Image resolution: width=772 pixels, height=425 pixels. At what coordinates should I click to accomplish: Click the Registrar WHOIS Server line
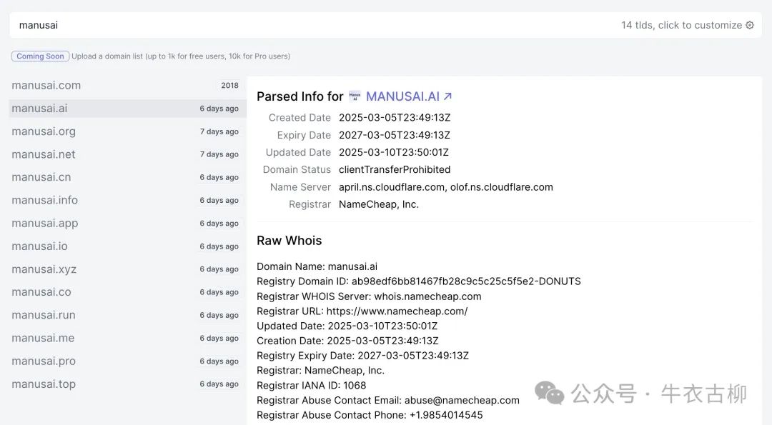click(x=369, y=296)
